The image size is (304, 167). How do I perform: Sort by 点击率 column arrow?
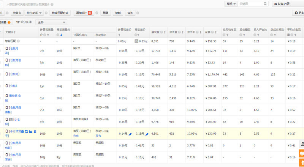200,32
